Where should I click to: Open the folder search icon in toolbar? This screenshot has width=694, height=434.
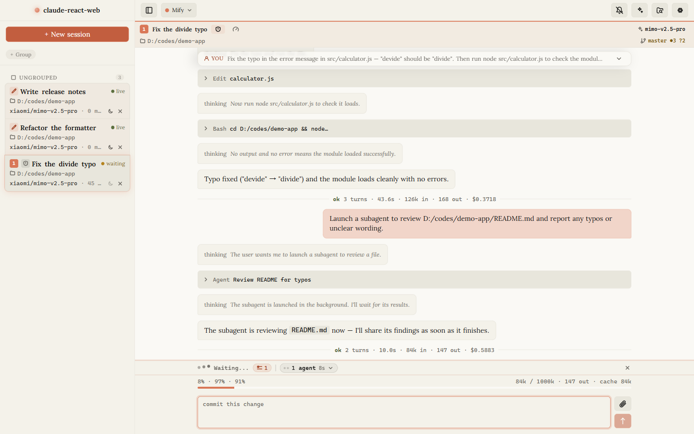coord(660,10)
